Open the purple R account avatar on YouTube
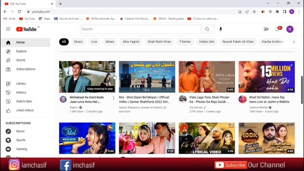The height and width of the screenshot is (171, 304). [290, 29]
